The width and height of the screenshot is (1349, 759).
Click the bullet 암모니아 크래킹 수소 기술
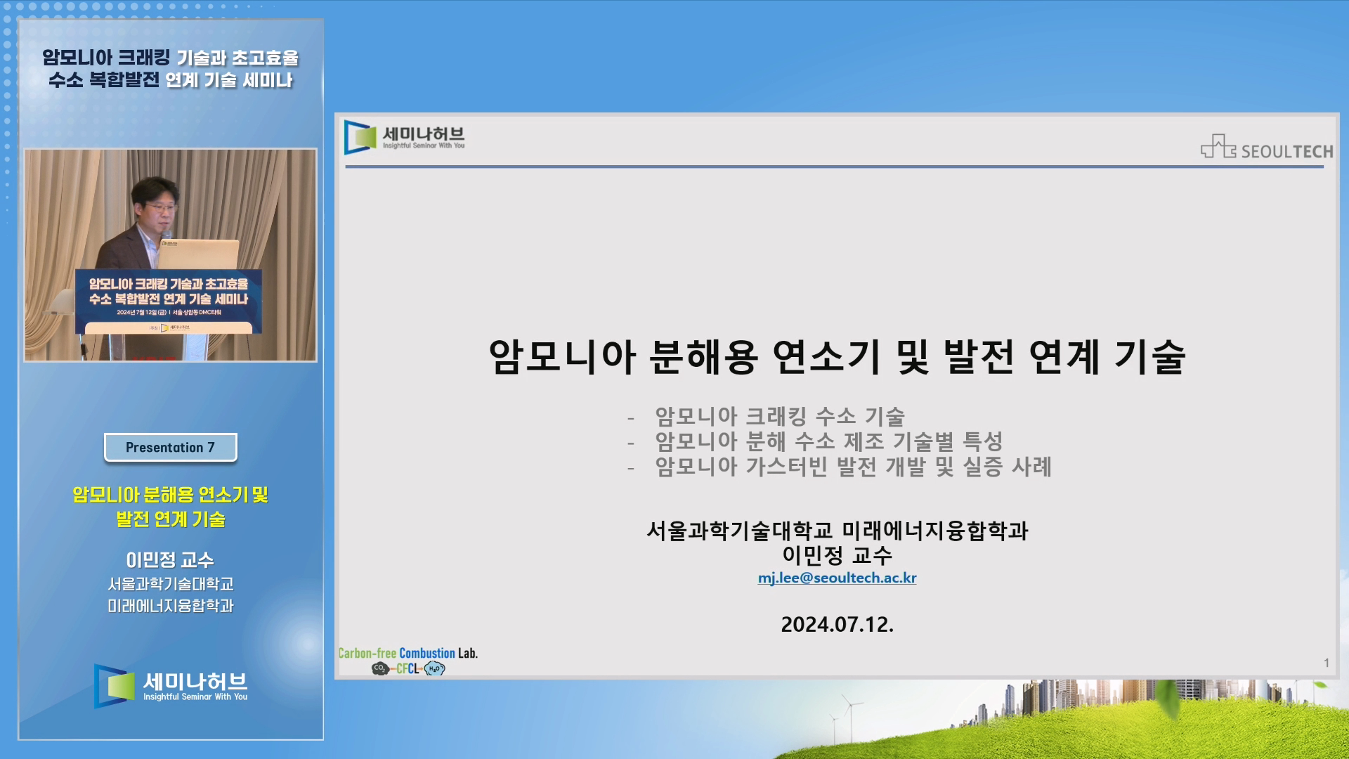point(780,416)
